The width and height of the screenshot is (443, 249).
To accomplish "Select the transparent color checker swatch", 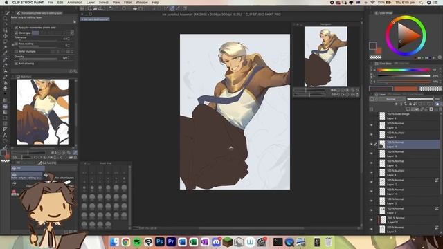I will tap(375, 57).
